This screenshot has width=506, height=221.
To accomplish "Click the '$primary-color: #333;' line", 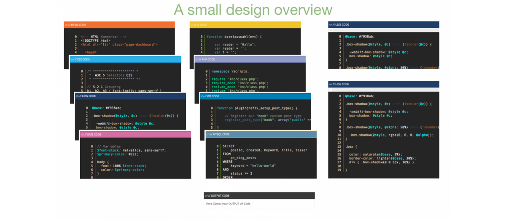I will (x=118, y=154).
